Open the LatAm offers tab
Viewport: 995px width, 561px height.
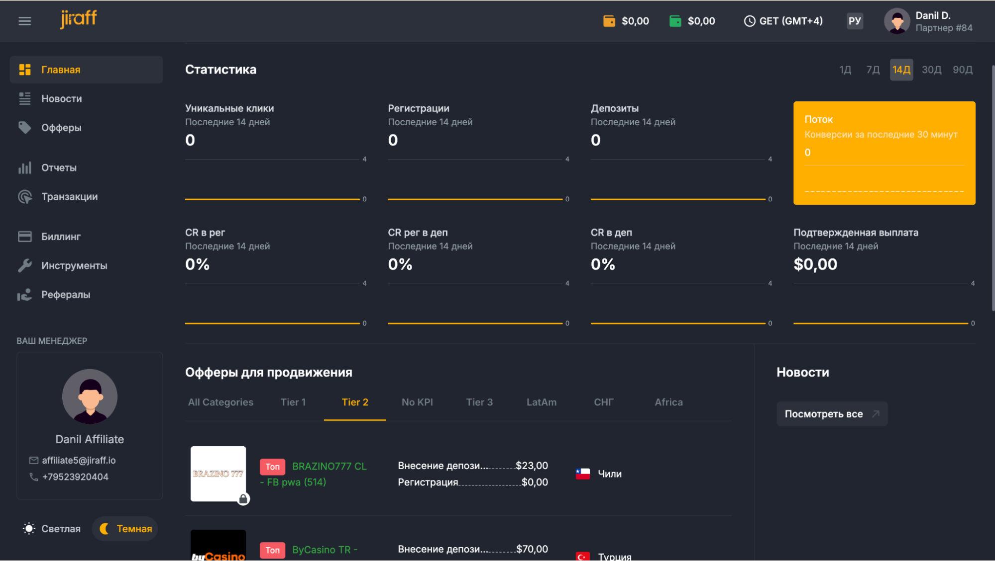(542, 402)
